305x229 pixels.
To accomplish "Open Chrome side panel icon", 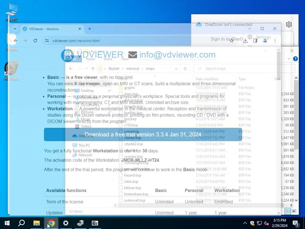I will click(255, 41).
